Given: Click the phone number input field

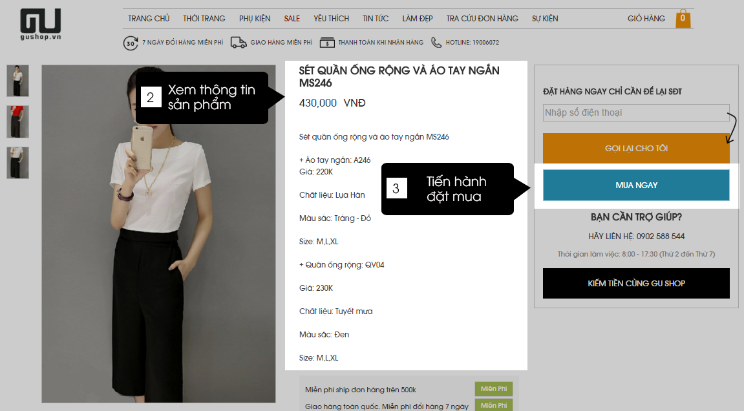Looking at the screenshot, I should coord(636,112).
